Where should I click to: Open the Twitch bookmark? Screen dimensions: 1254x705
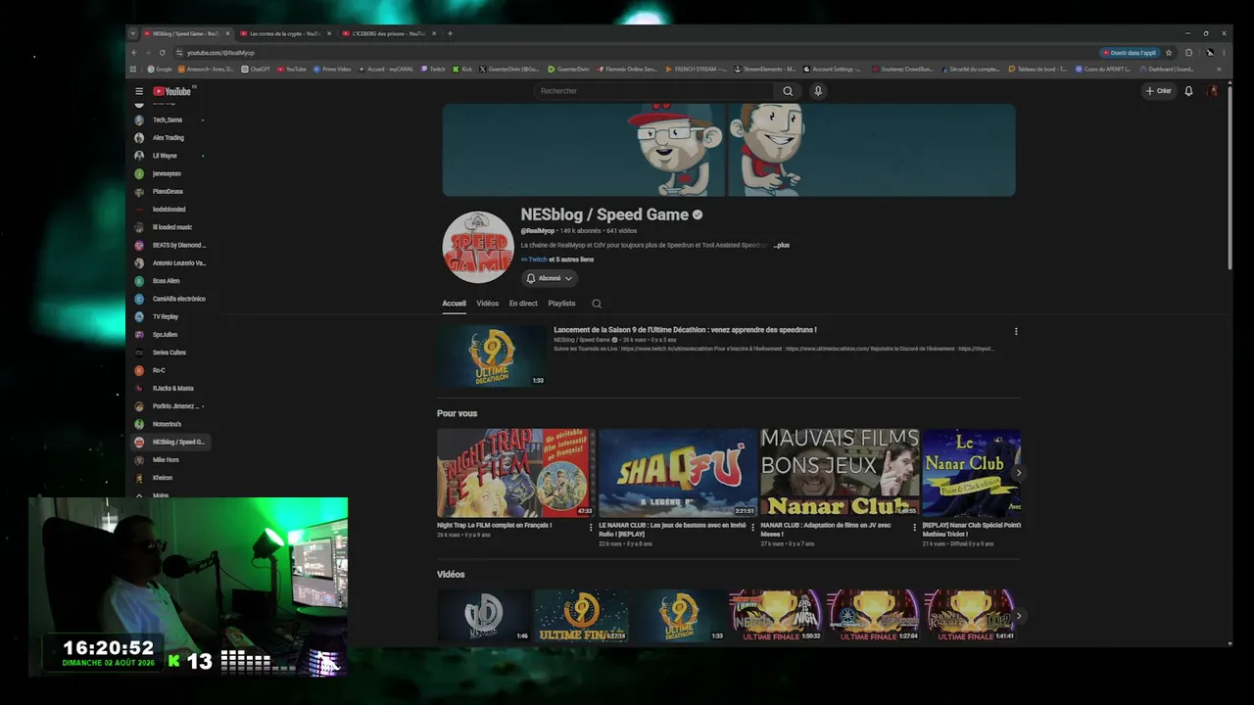click(x=432, y=70)
